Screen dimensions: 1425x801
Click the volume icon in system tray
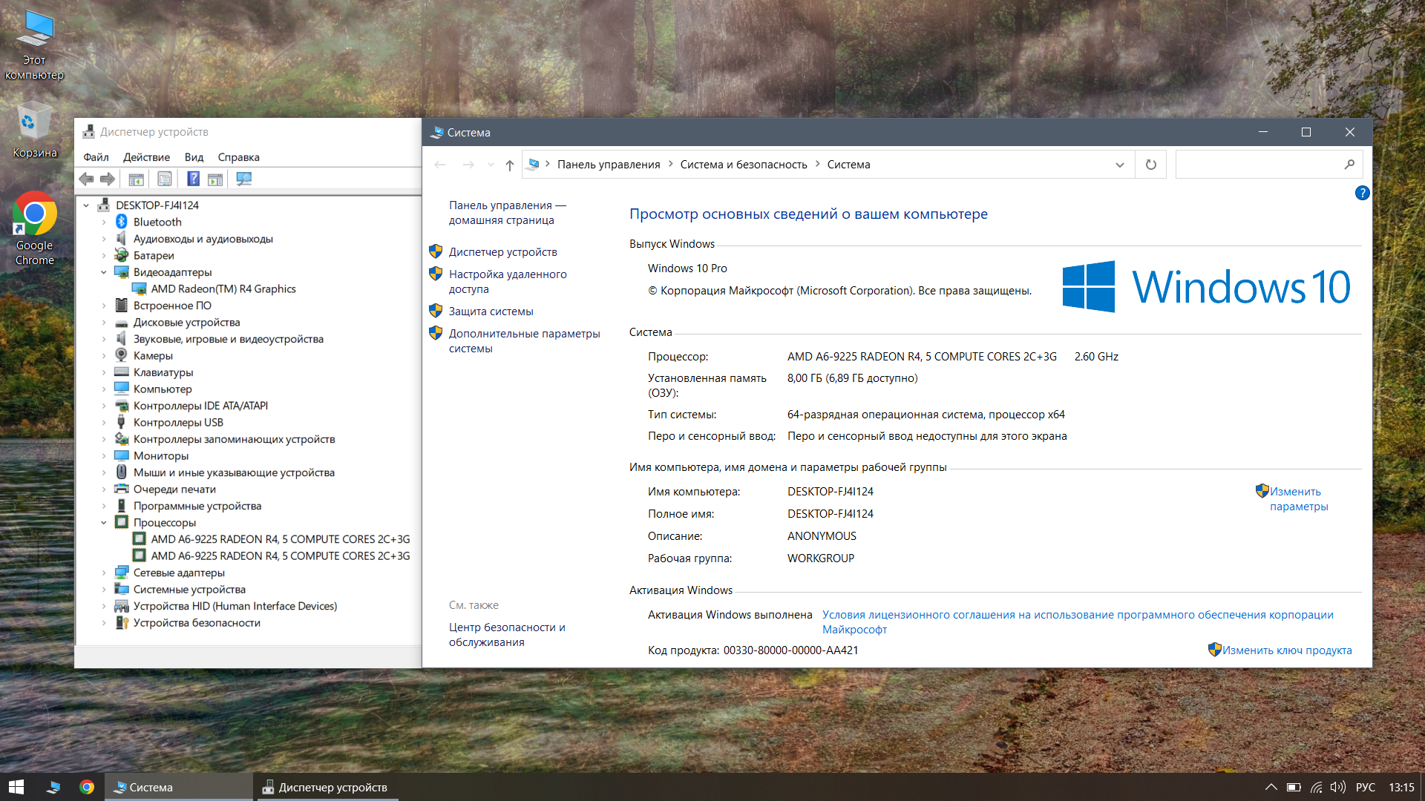pyautogui.click(x=1337, y=787)
